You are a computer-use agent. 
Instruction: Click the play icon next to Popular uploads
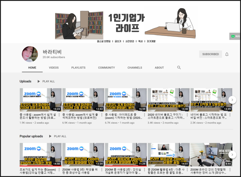(50, 136)
